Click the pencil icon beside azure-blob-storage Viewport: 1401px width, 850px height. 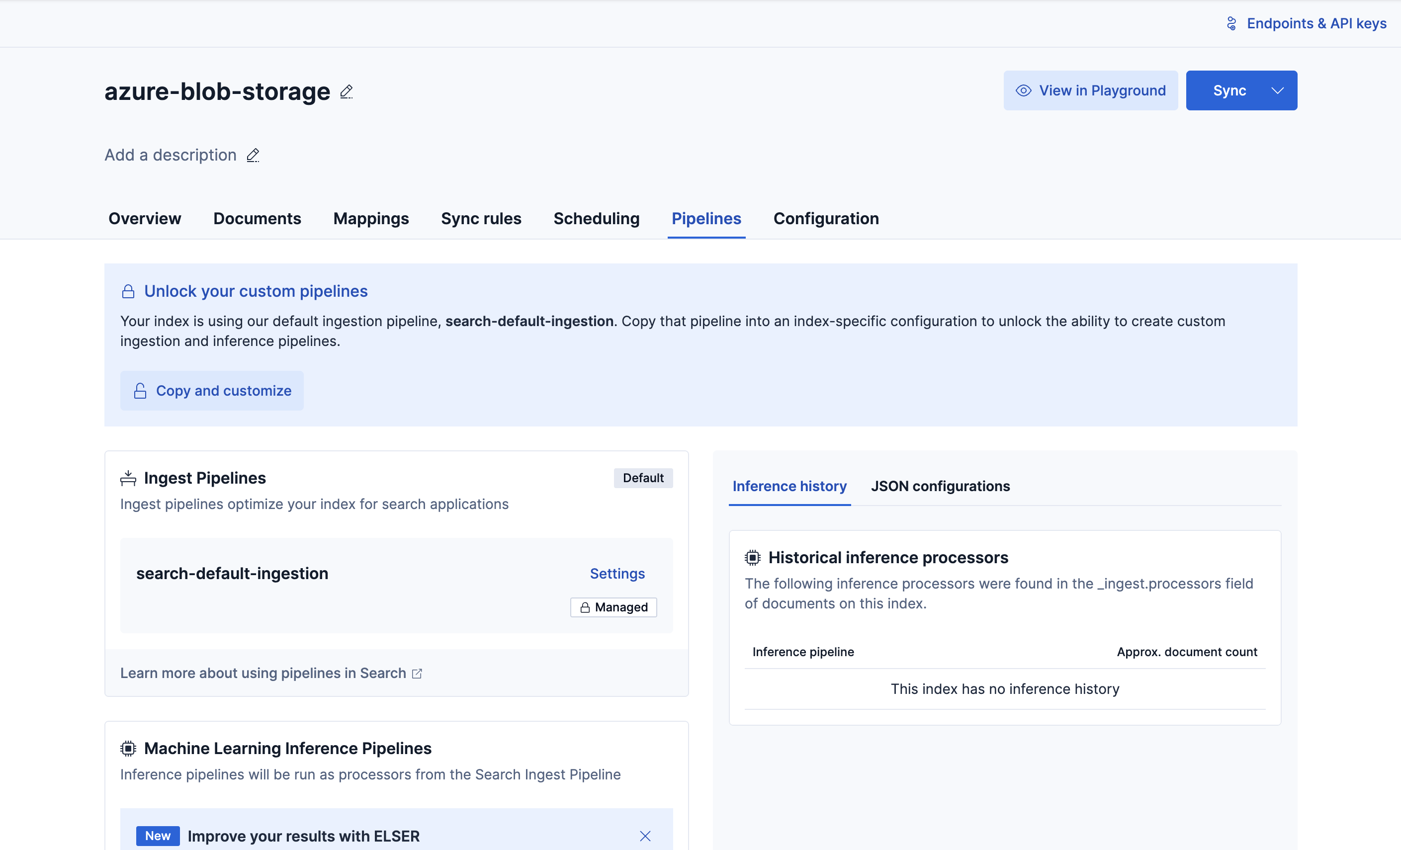tap(346, 91)
